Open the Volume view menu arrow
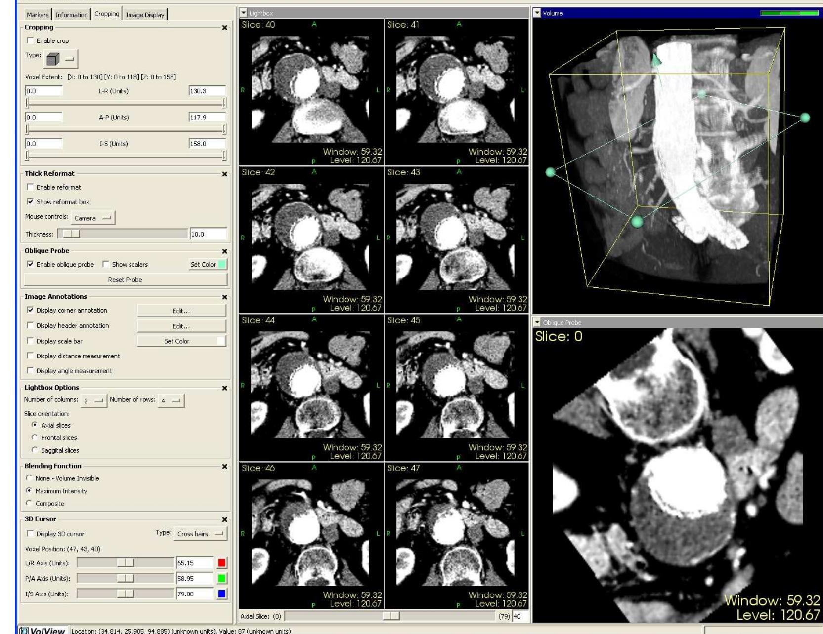Screen dimensions: 823x634 (x=537, y=13)
